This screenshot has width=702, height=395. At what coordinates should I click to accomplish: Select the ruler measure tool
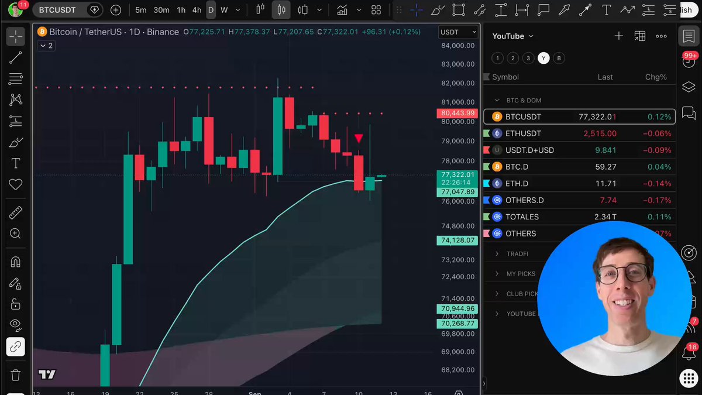pyautogui.click(x=16, y=212)
